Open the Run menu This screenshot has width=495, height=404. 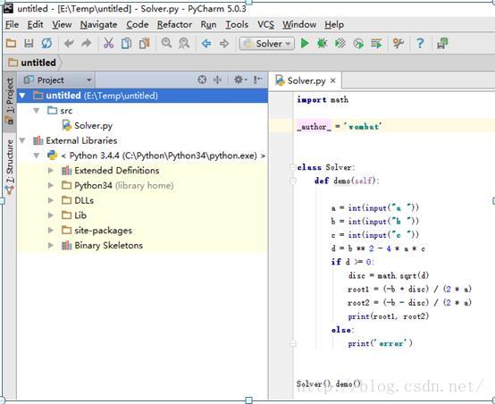(x=208, y=25)
